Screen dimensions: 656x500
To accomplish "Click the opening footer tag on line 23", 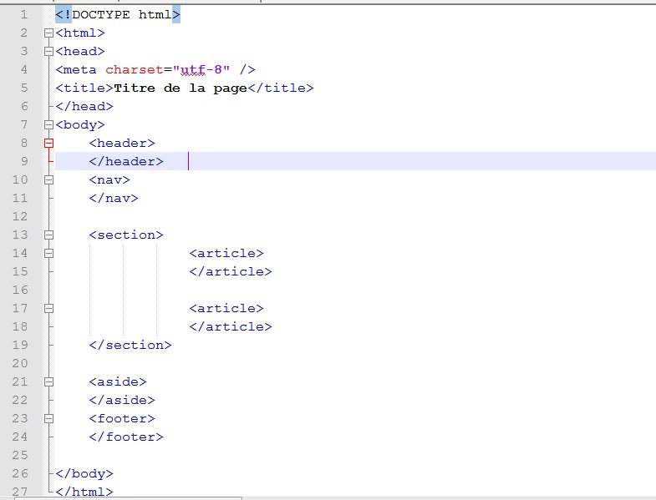I will coord(122,418).
